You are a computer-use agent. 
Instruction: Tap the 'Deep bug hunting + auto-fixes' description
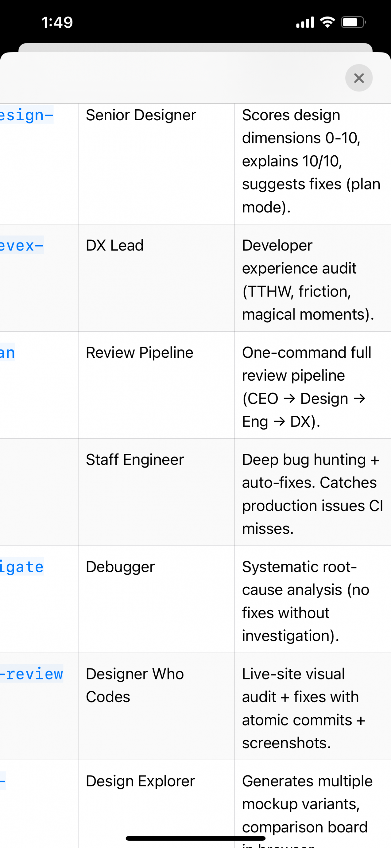click(x=312, y=494)
